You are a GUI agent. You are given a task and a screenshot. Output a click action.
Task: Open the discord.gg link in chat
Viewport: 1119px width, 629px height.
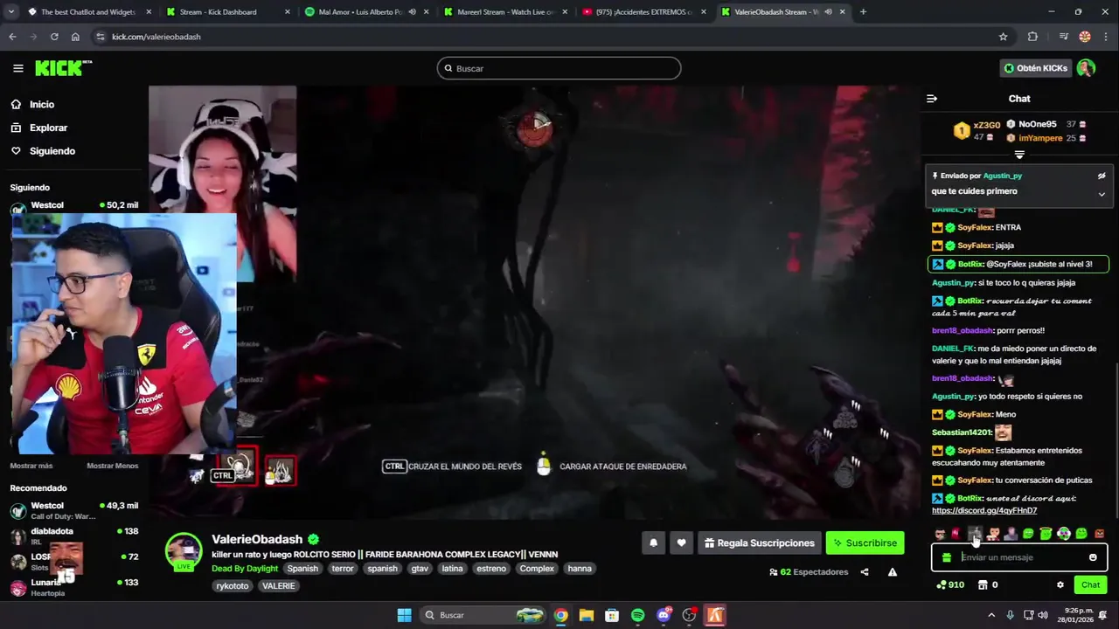984,511
